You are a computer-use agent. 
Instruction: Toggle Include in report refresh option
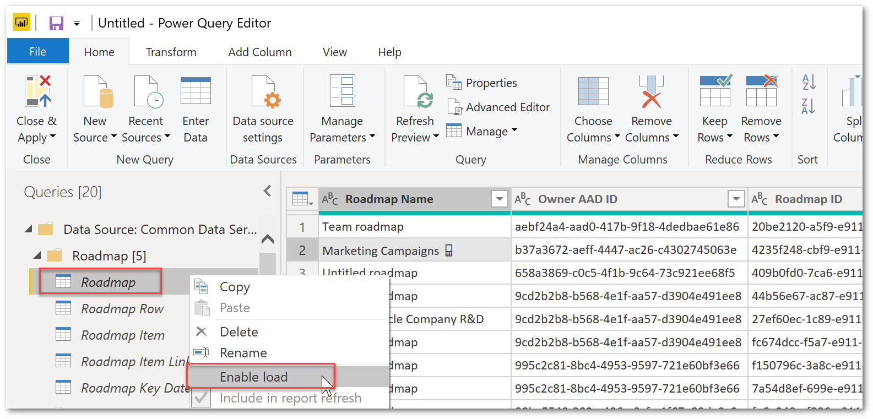pos(290,398)
